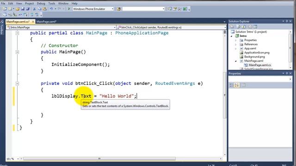Image resolution: width=296 pixels, height=166 pixels.
Task: Start debugging with the green play icon
Action: (x=69, y=9)
